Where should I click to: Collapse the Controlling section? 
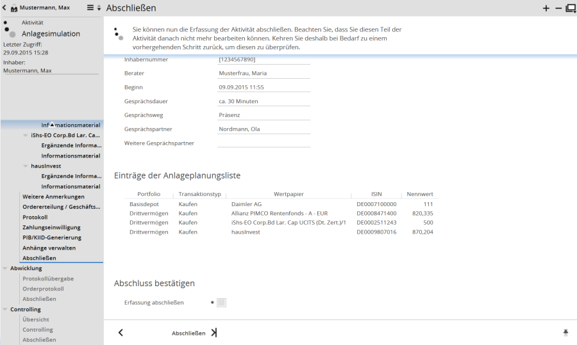pos(5,310)
